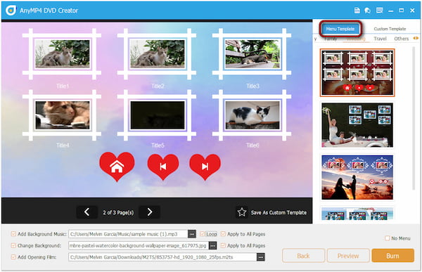Toggle the Add Background Music checkbox
422x272 pixels.
pyautogui.click(x=13, y=234)
